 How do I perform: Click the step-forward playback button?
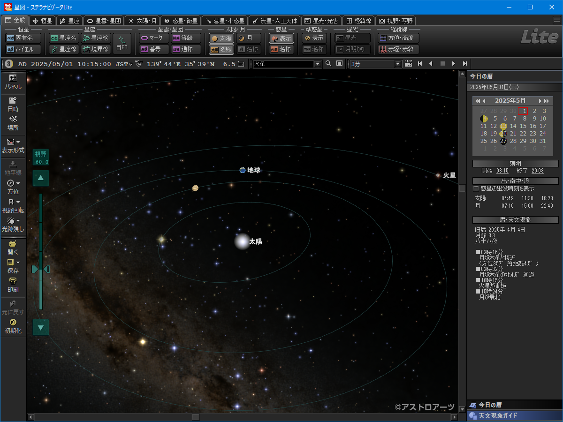(x=464, y=64)
